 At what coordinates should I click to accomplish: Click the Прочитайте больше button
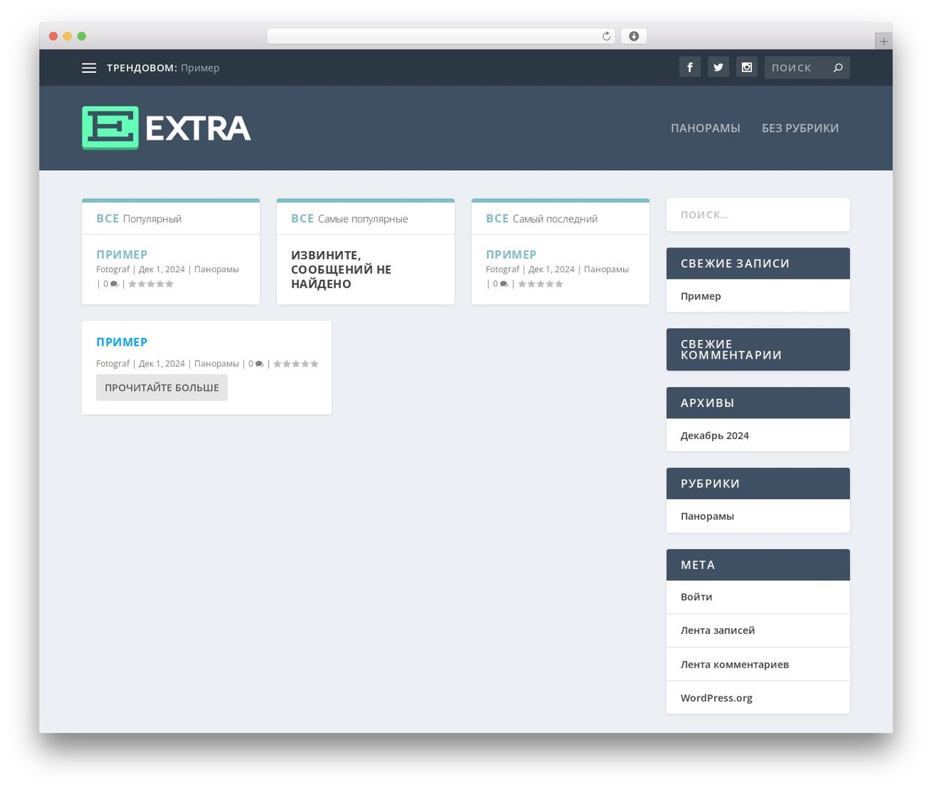coord(162,387)
